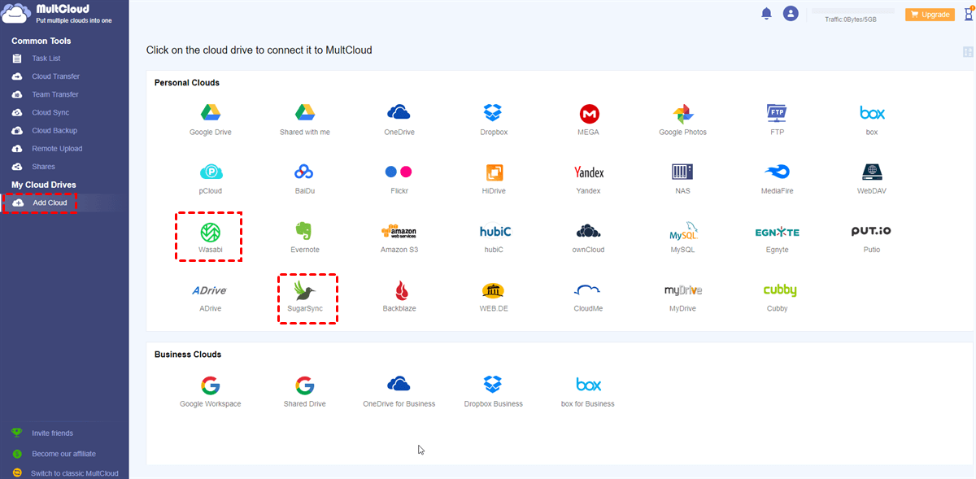Open Become our affiliate link
976x479 pixels.
tap(63, 454)
